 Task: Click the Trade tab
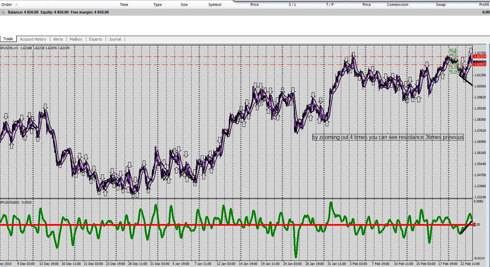pos(8,39)
